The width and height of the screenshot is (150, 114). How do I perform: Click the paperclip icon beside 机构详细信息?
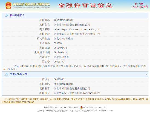[x=7, y=15]
